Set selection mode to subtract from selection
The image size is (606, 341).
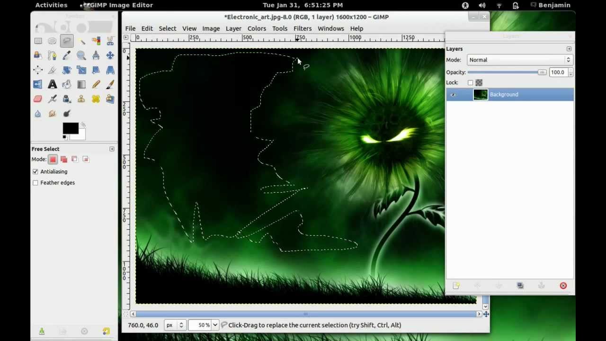coord(75,159)
